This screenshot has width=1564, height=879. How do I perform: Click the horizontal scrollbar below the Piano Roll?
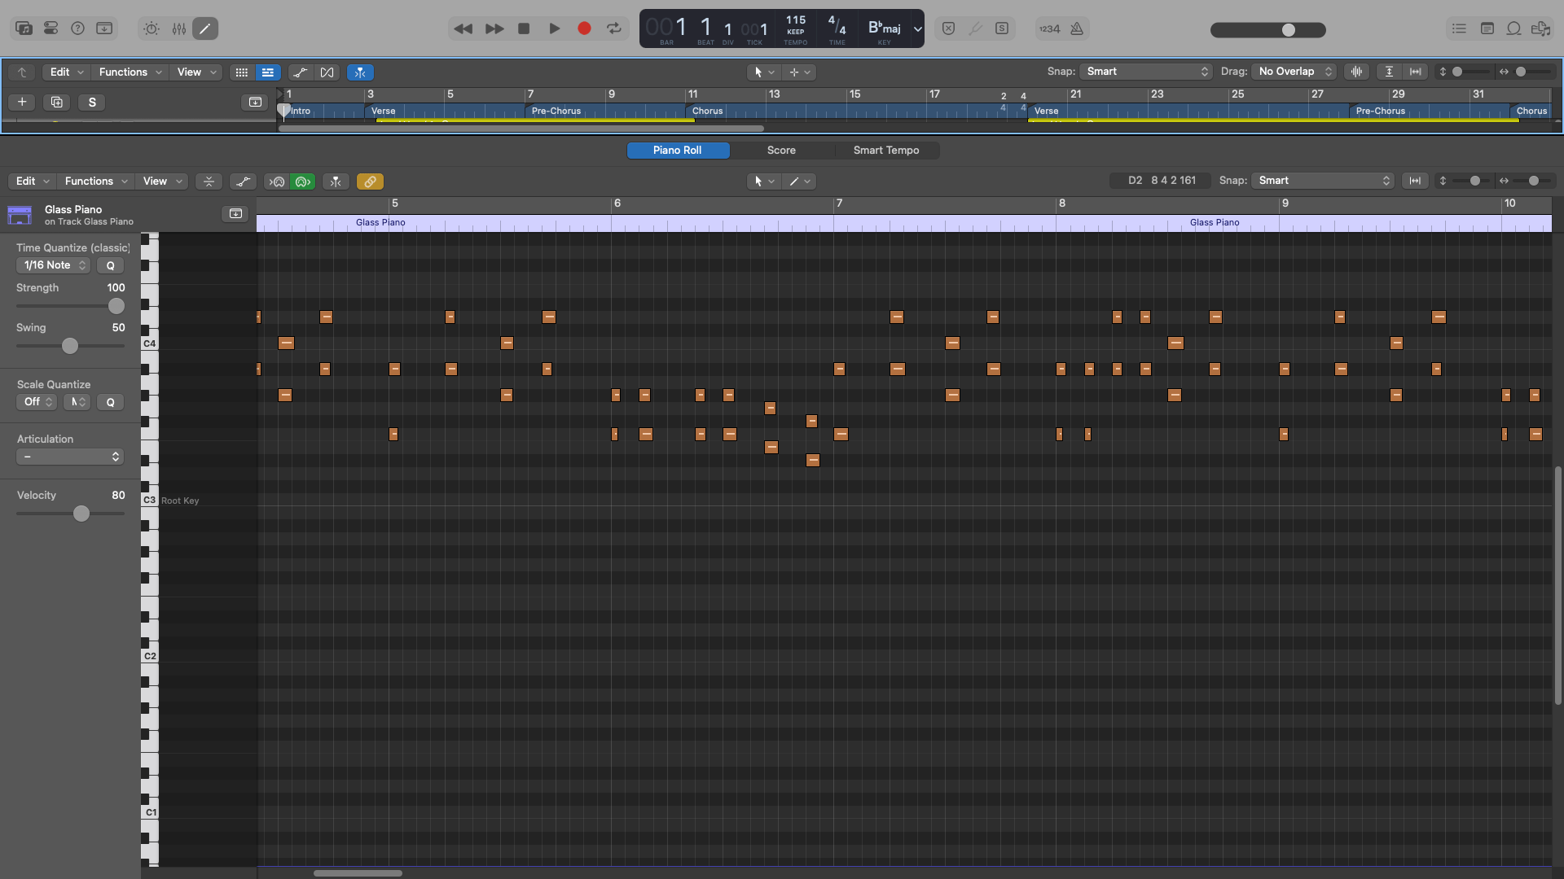click(358, 872)
